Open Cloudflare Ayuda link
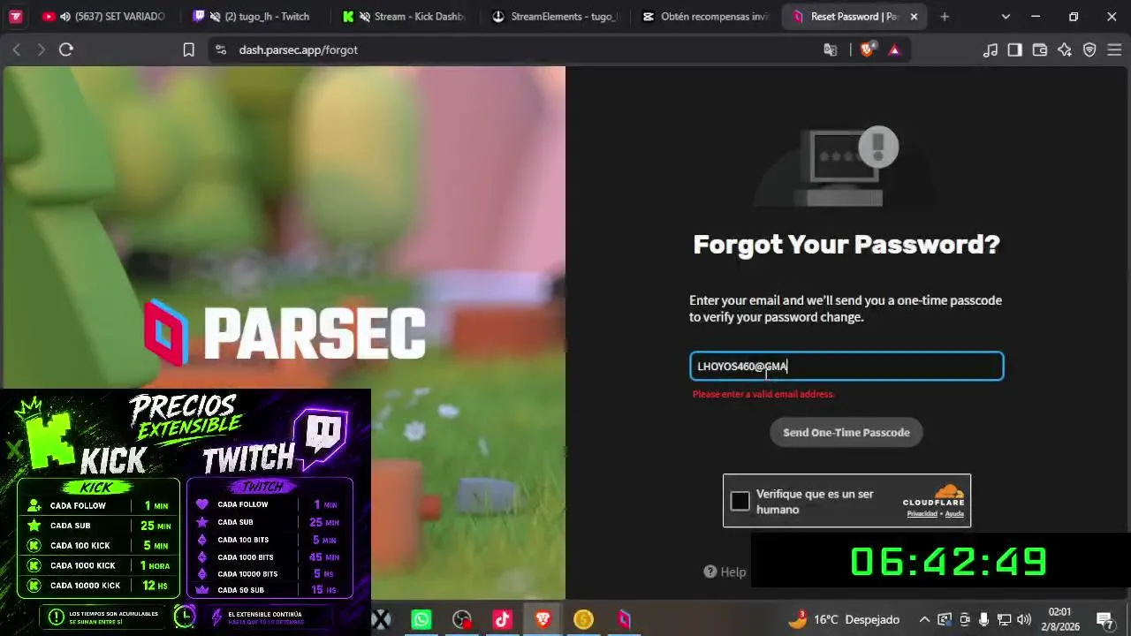Viewport: 1131px width, 636px height. coord(954,514)
